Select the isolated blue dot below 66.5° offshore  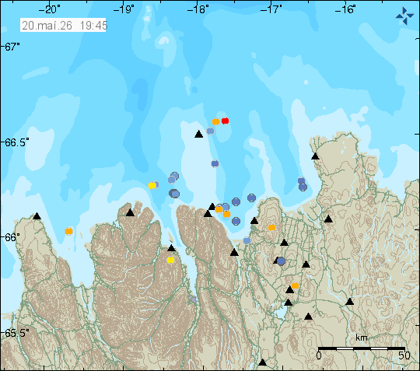(215, 163)
